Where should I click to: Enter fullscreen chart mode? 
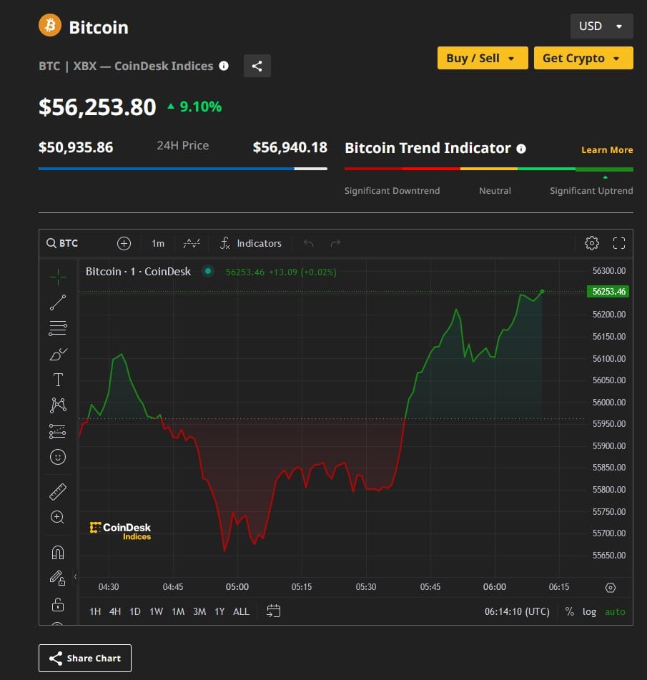619,243
